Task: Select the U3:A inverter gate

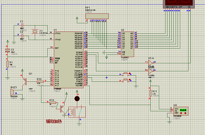Action: pos(151,63)
